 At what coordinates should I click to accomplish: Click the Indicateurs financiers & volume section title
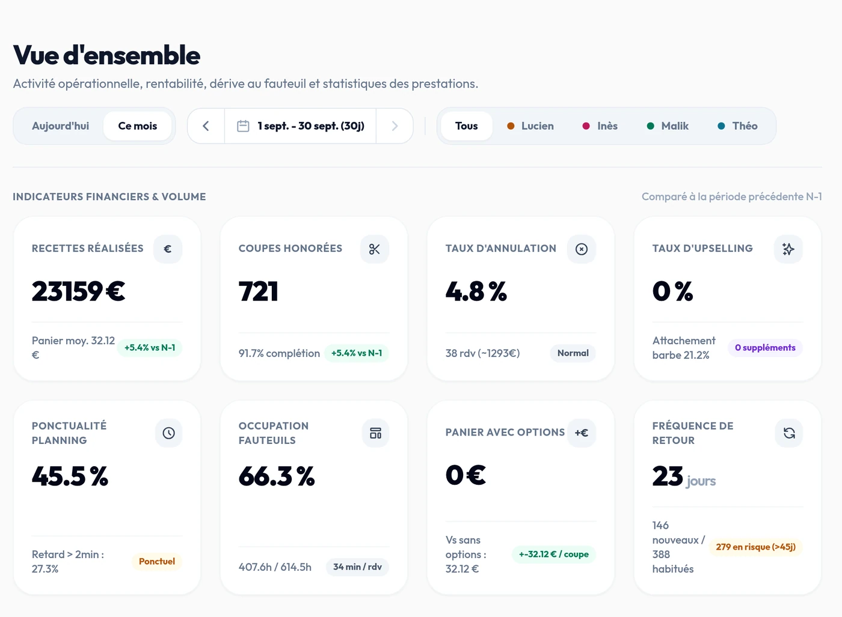(109, 196)
